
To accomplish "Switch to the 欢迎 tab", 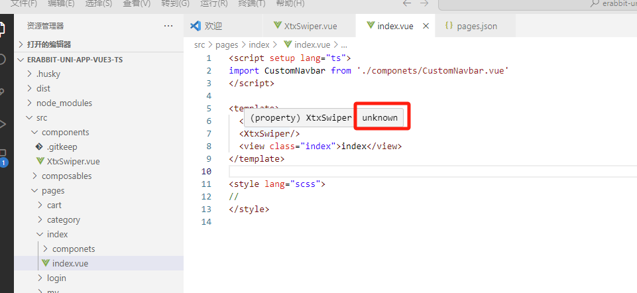I will click(223, 26).
